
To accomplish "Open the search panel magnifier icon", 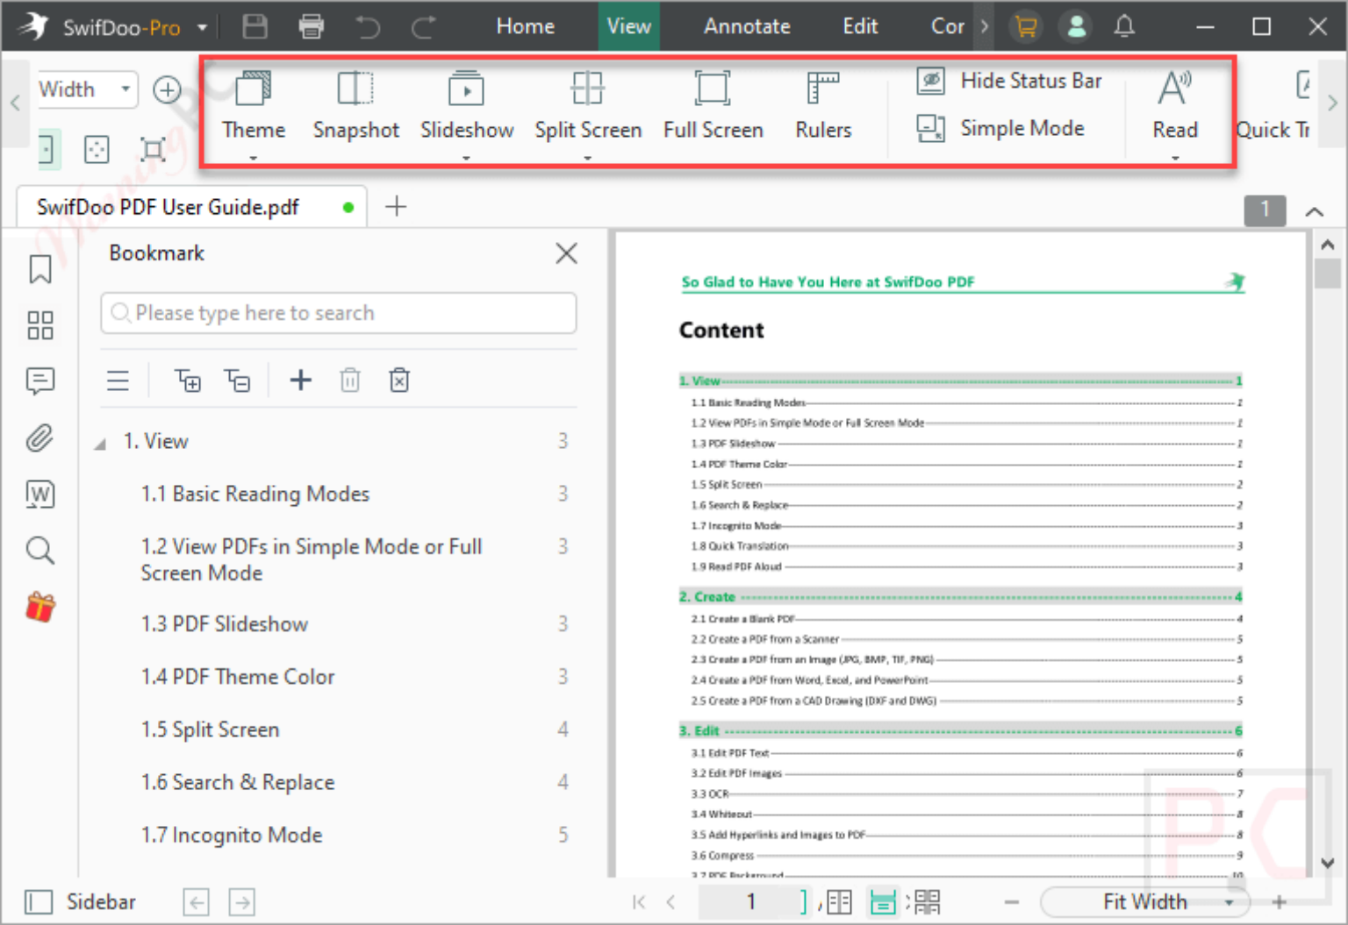I will click(40, 551).
